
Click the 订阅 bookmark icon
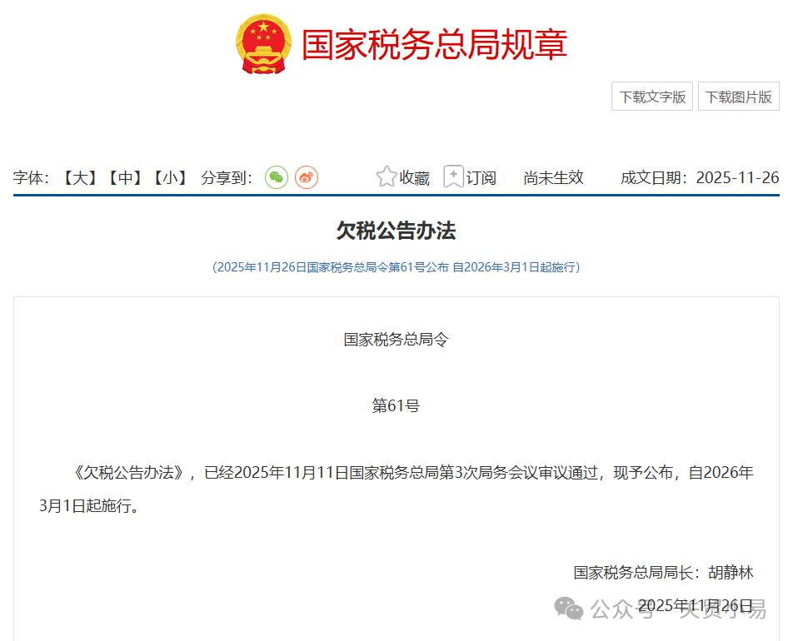pyautogui.click(x=453, y=177)
